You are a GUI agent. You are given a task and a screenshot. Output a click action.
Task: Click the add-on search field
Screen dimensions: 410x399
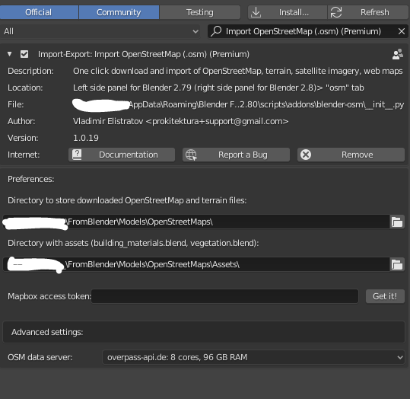308,31
